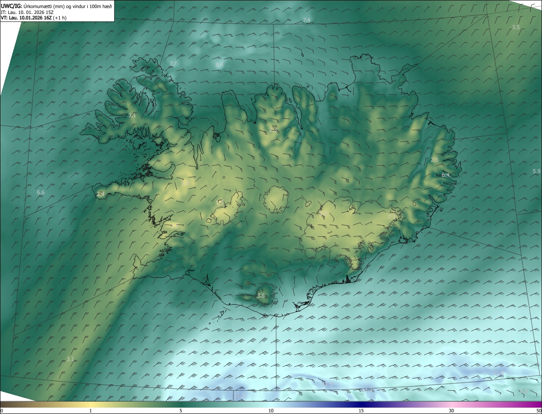This screenshot has width=542, height=414.
Task: Click the "3.5" value label on the map
Action: [x=516, y=27]
